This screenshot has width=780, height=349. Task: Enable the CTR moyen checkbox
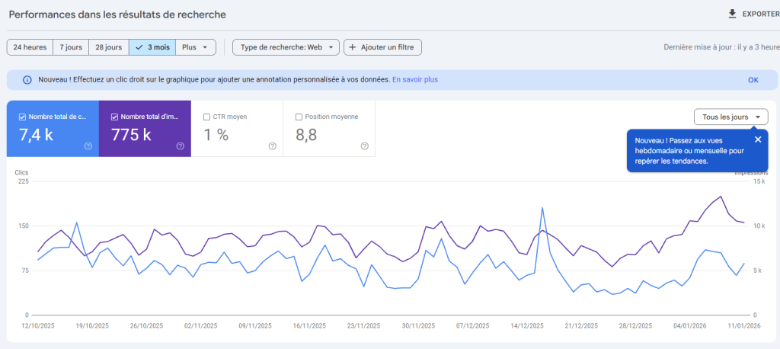coord(207,117)
